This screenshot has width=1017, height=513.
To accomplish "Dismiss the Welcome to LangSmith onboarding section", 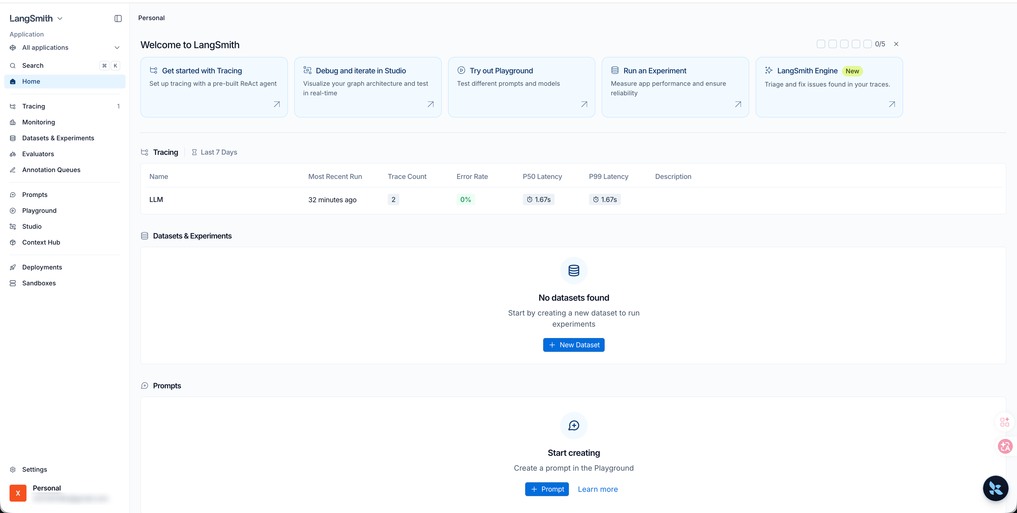I will click(896, 44).
